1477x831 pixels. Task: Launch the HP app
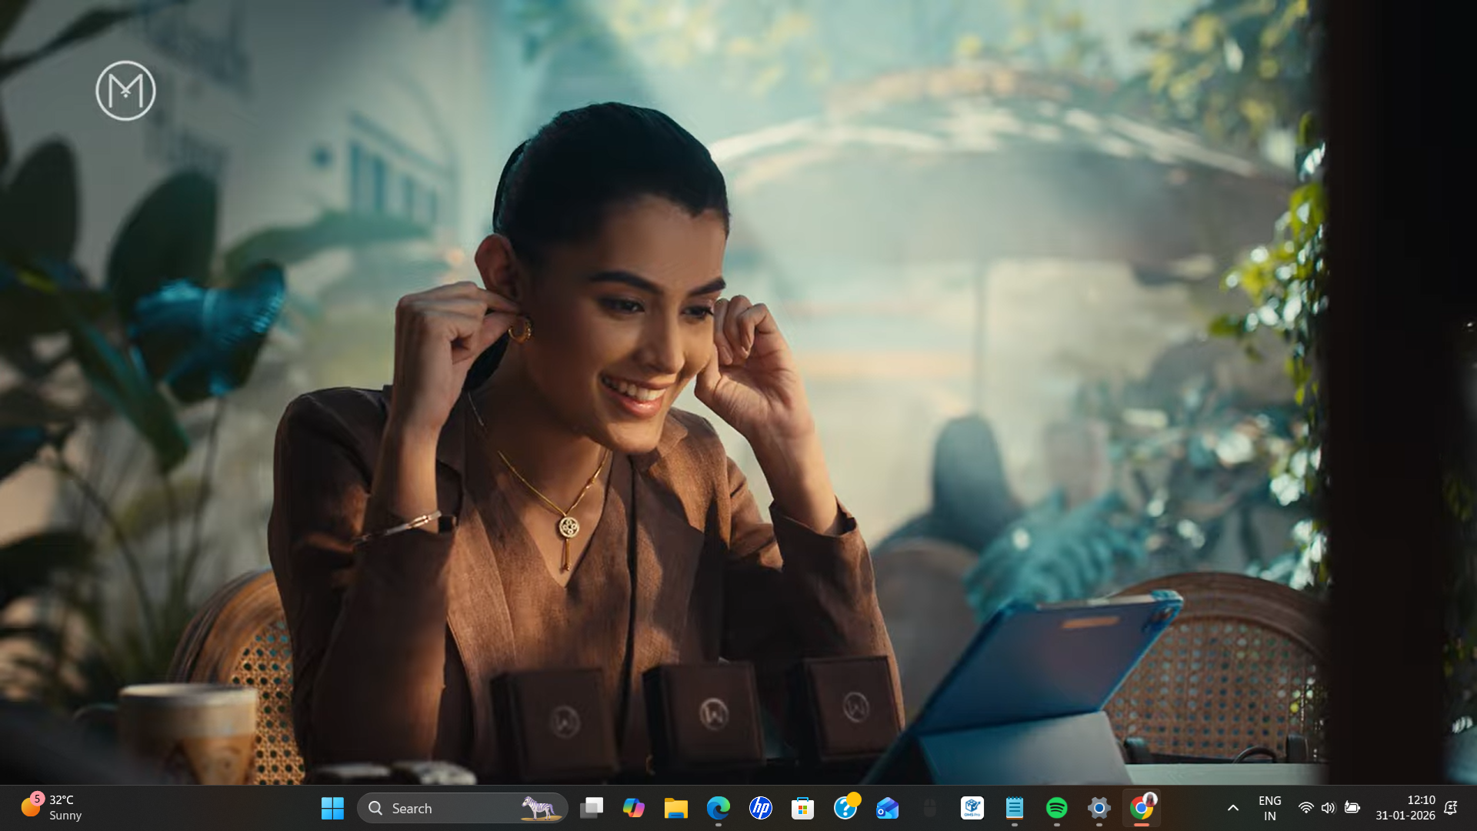tap(761, 808)
